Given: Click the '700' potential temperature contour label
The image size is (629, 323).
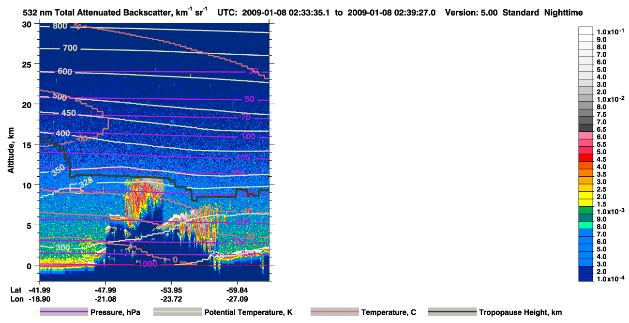Looking at the screenshot, I should (x=70, y=48).
